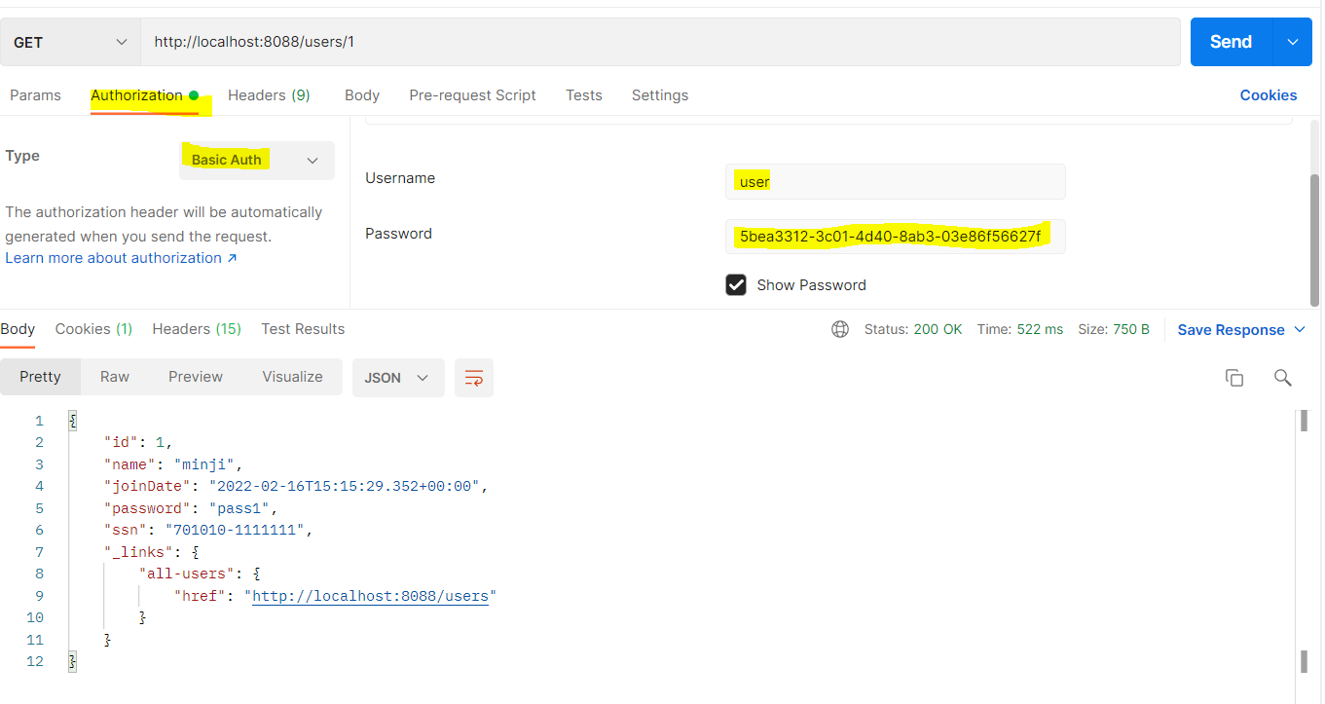Click the "password": "pass1" line
This screenshot has height=704, width=1325.
coord(192,508)
